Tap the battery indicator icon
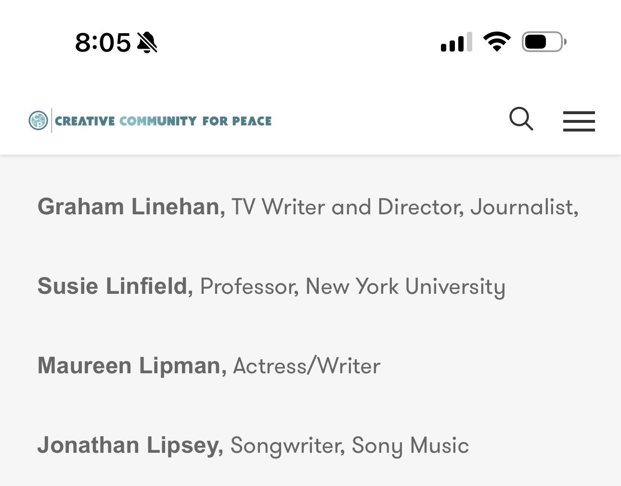 tap(543, 42)
